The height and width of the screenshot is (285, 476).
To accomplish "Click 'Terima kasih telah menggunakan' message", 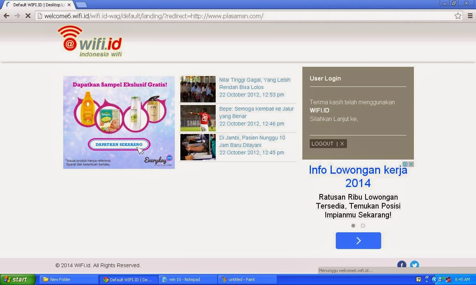I will pyautogui.click(x=352, y=102).
